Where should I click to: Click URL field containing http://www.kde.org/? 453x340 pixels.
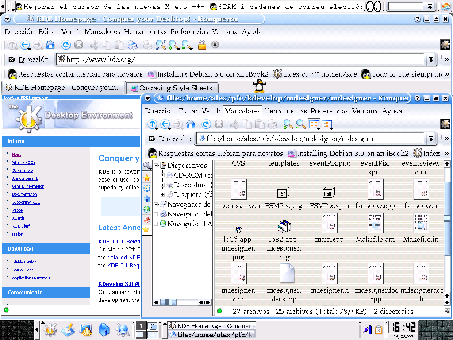(240, 60)
